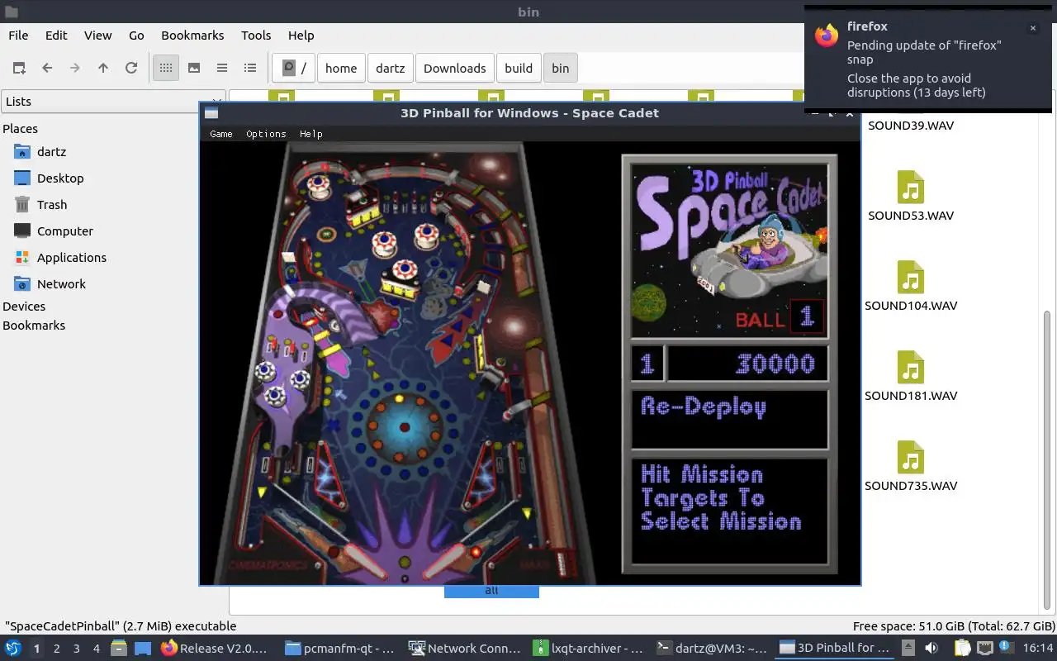Screen dimensions: 1057x661
Task: Open a new tab in the file manager toolbar
Action: pos(19,68)
